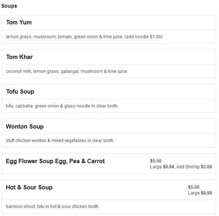
Task: Open the Hot & Sour Soup item
Action: (29, 187)
